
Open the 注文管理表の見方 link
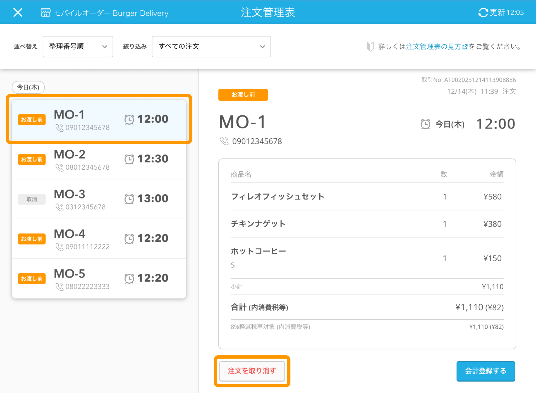[x=436, y=46]
